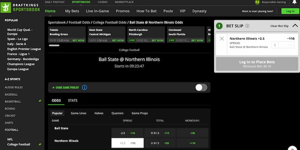Switch to the Stats tab
The image size is (300, 150).
(73, 101)
